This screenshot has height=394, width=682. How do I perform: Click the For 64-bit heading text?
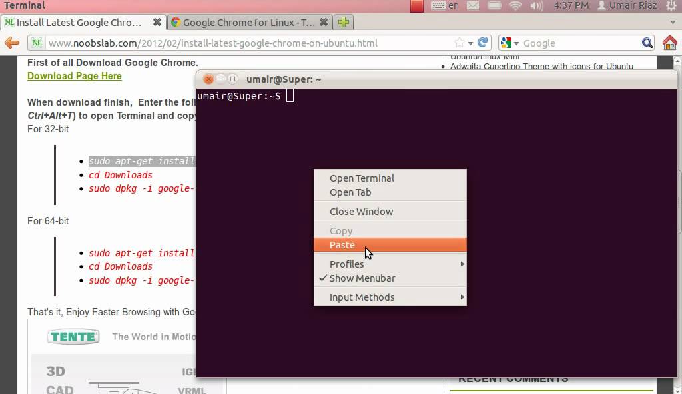pyautogui.click(x=48, y=221)
